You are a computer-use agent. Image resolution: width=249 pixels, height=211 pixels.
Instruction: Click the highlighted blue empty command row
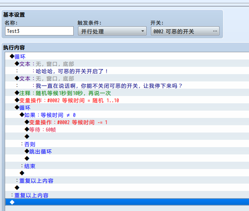(127, 202)
